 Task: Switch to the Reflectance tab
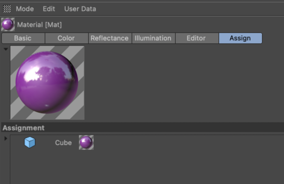110,38
